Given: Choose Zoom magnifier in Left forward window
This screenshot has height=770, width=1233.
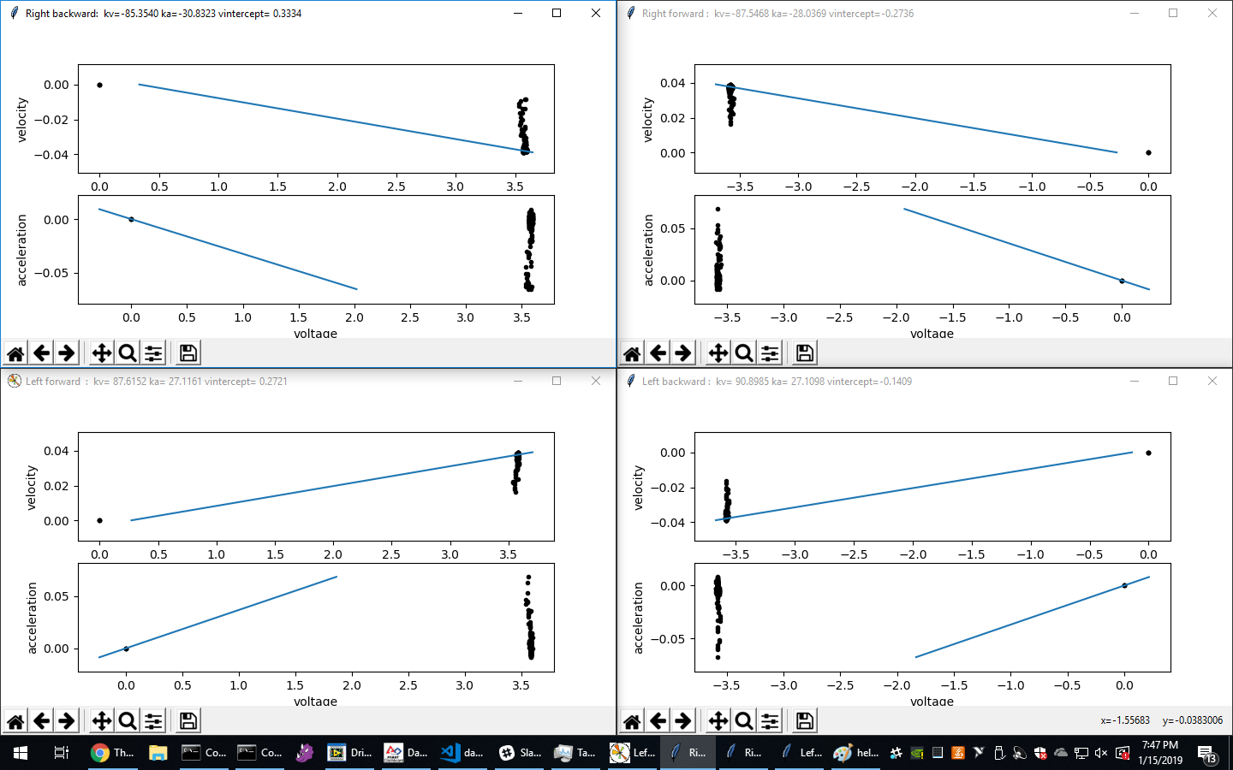Looking at the screenshot, I should (x=128, y=721).
